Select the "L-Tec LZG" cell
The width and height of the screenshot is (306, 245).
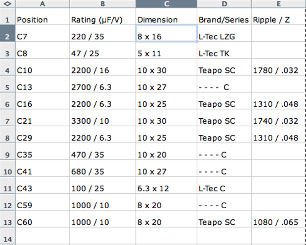click(224, 37)
